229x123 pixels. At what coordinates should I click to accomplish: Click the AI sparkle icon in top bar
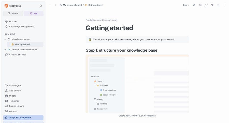(212, 5)
